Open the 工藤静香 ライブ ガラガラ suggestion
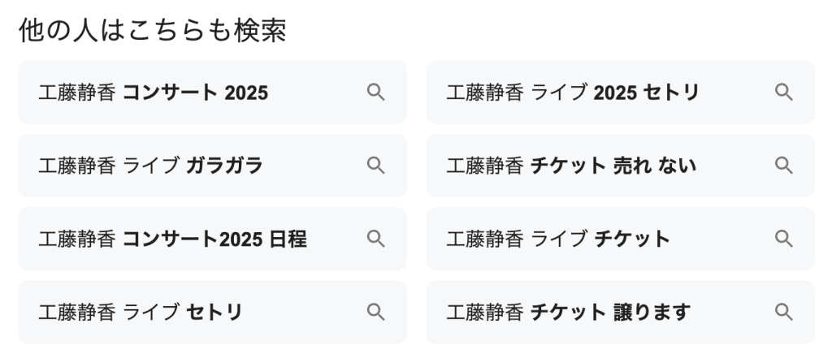Image resolution: width=832 pixels, height=358 pixels. click(151, 166)
